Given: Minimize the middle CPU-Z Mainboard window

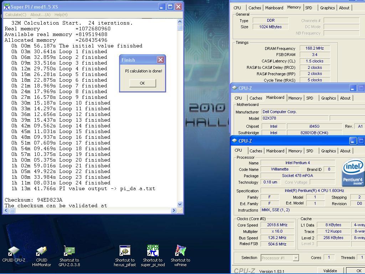Looking at the screenshot, I should [x=353, y=88].
